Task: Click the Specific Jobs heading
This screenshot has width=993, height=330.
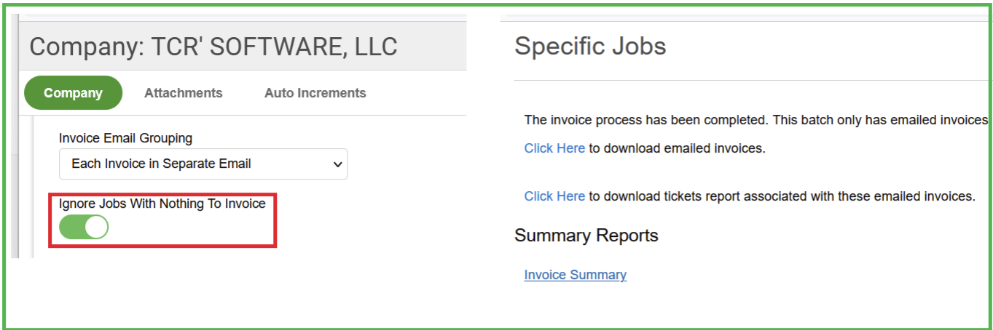Action: 590,47
